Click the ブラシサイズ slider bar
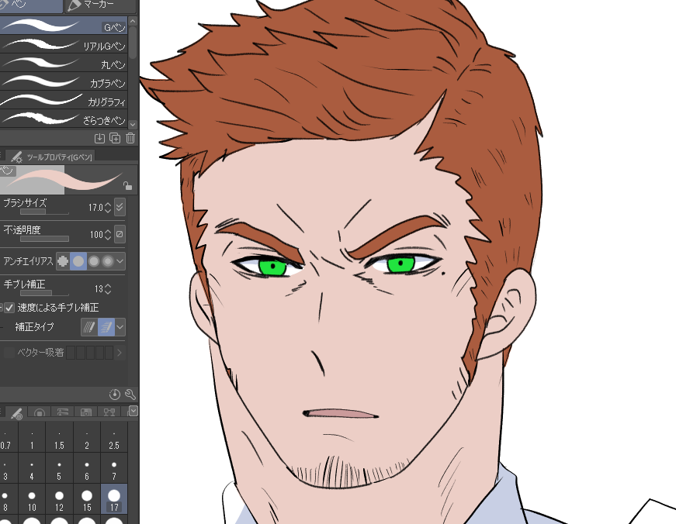 pos(44,212)
